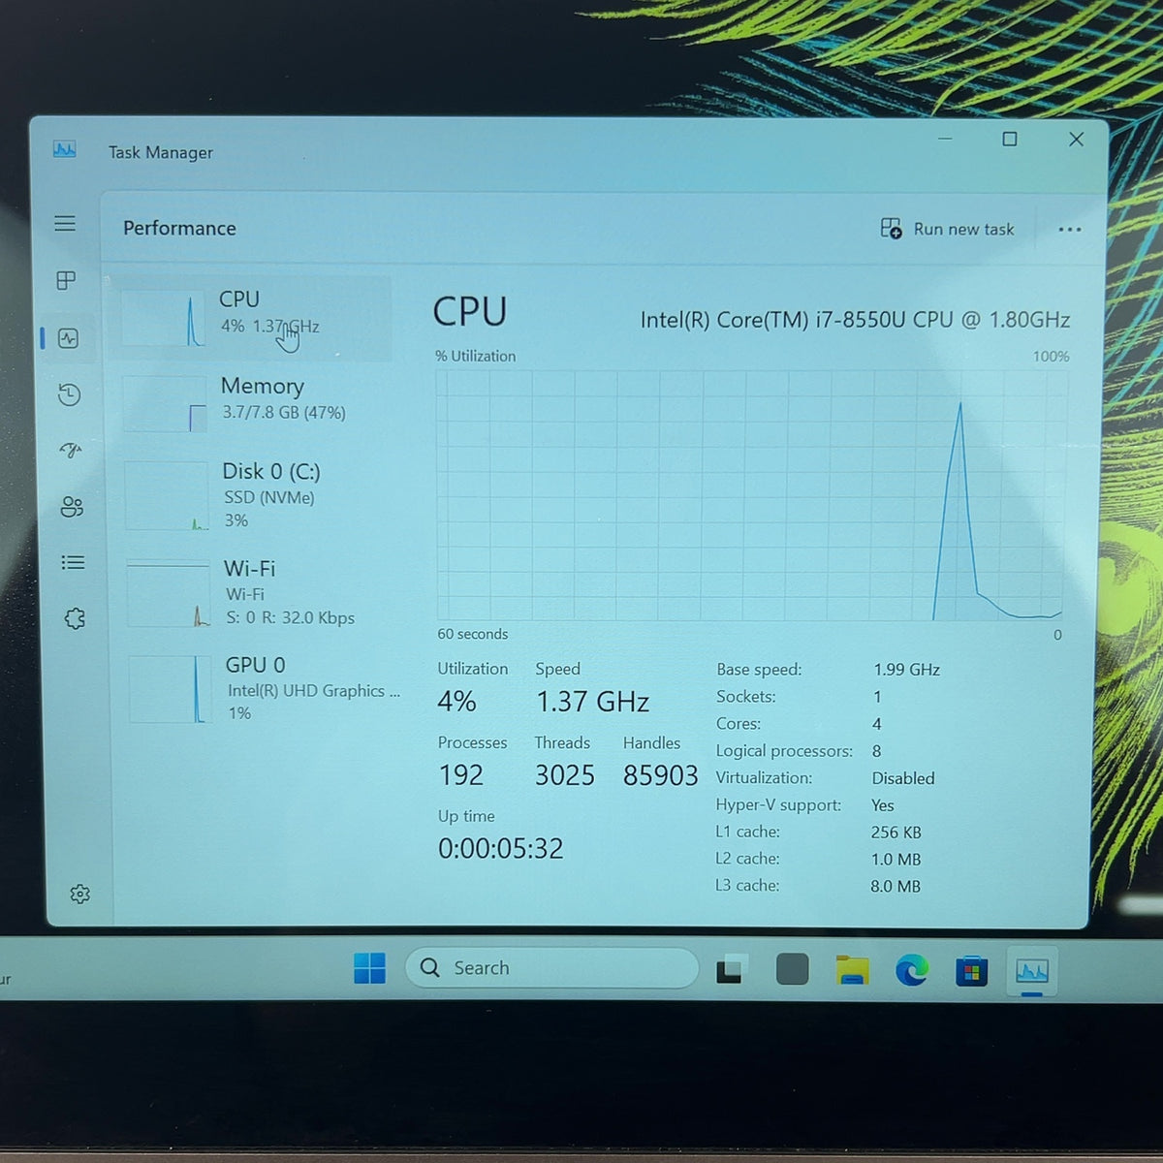
Task: Open Task Manager Settings gear icon
Action: coord(80,894)
